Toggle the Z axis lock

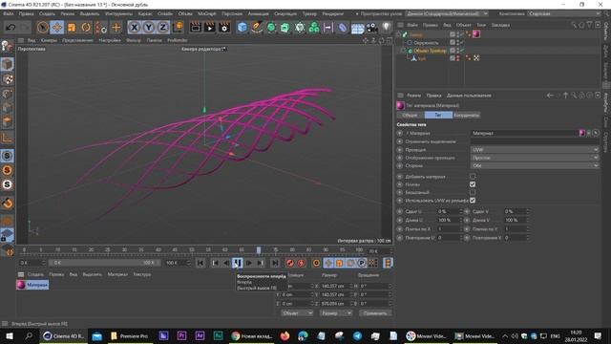(163, 28)
